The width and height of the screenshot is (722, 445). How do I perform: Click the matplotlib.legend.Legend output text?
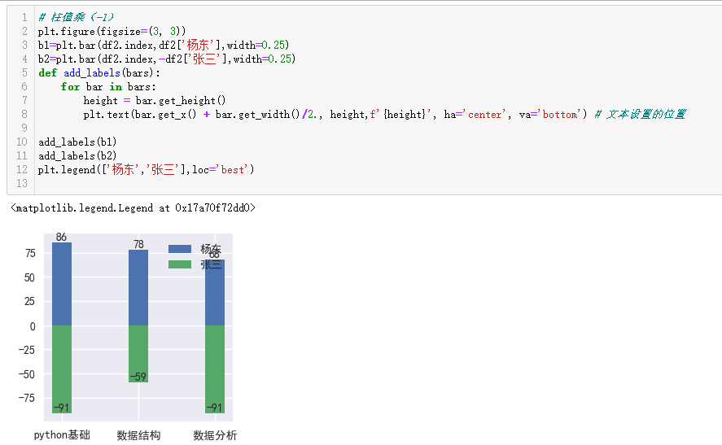133,208
